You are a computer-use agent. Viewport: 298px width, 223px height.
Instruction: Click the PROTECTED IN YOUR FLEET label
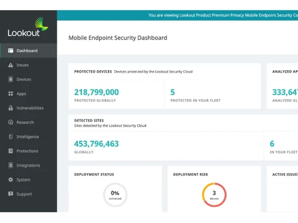(x=195, y=100)
